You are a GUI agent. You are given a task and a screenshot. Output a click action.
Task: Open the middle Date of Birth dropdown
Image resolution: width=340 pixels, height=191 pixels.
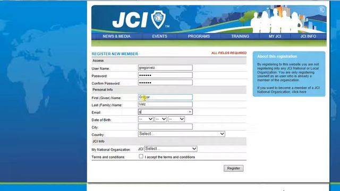160,119
